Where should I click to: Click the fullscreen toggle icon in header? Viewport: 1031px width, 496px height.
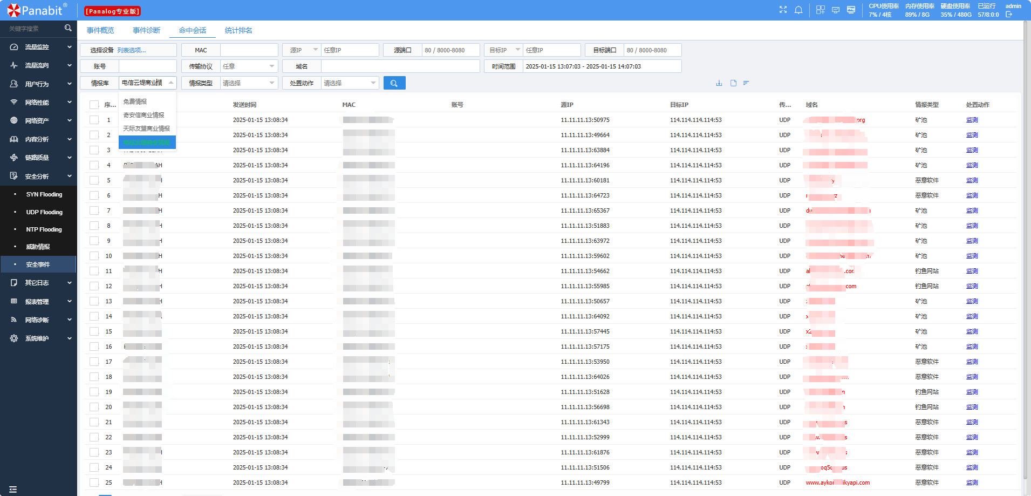tap(783, 10)
